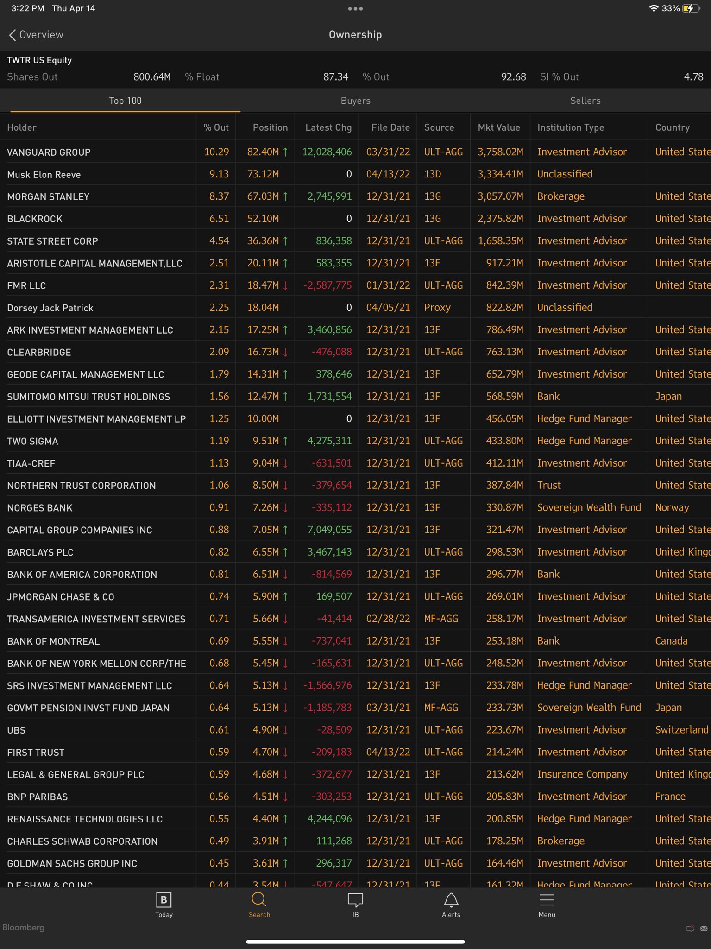Select the FMR LLC holder row

[355, 285]
